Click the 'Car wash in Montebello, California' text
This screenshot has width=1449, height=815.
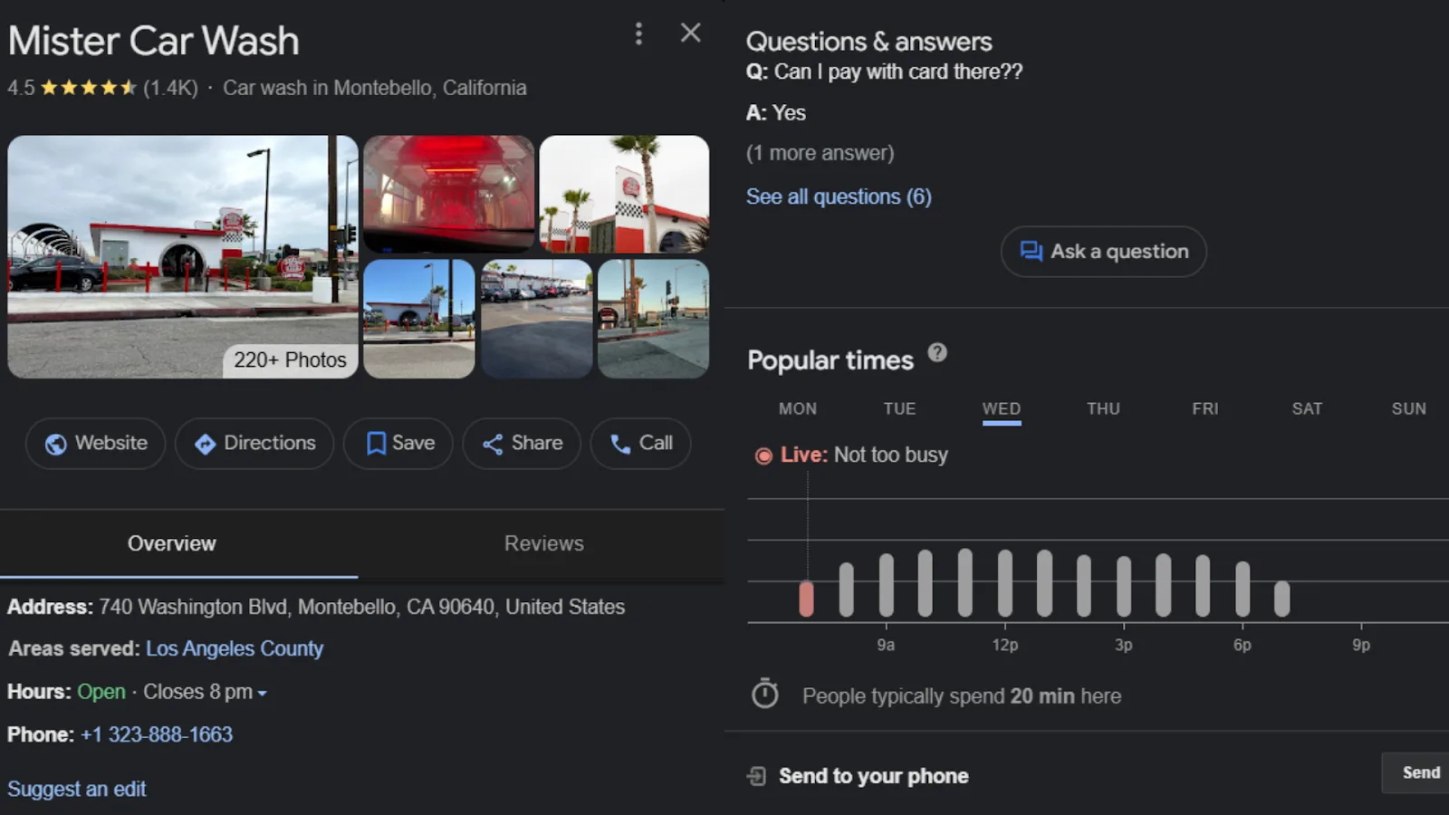click(375, 88)
